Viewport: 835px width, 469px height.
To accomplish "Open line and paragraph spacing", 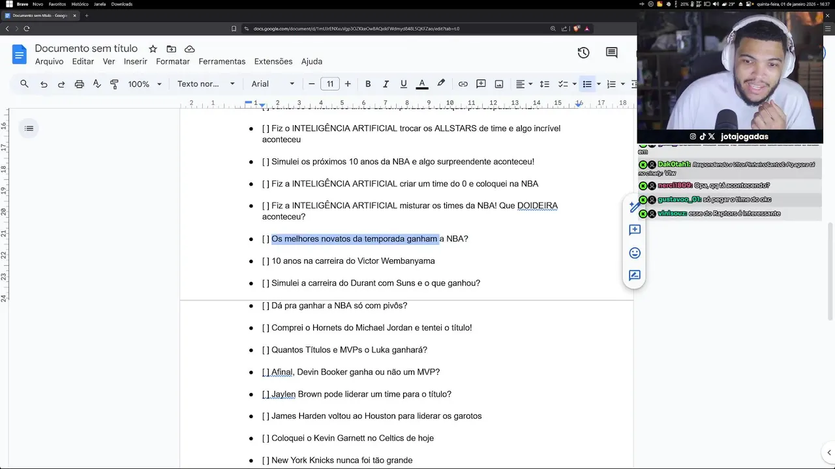I will point(544,84).
